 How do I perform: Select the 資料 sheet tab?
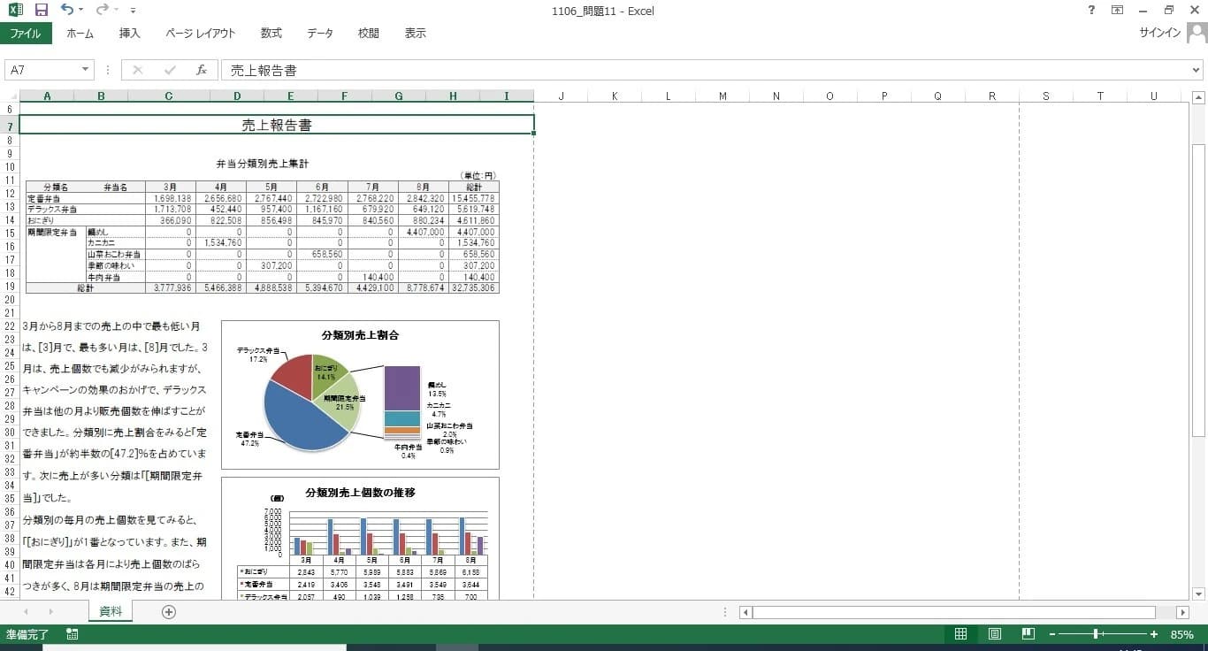[111, 611]
